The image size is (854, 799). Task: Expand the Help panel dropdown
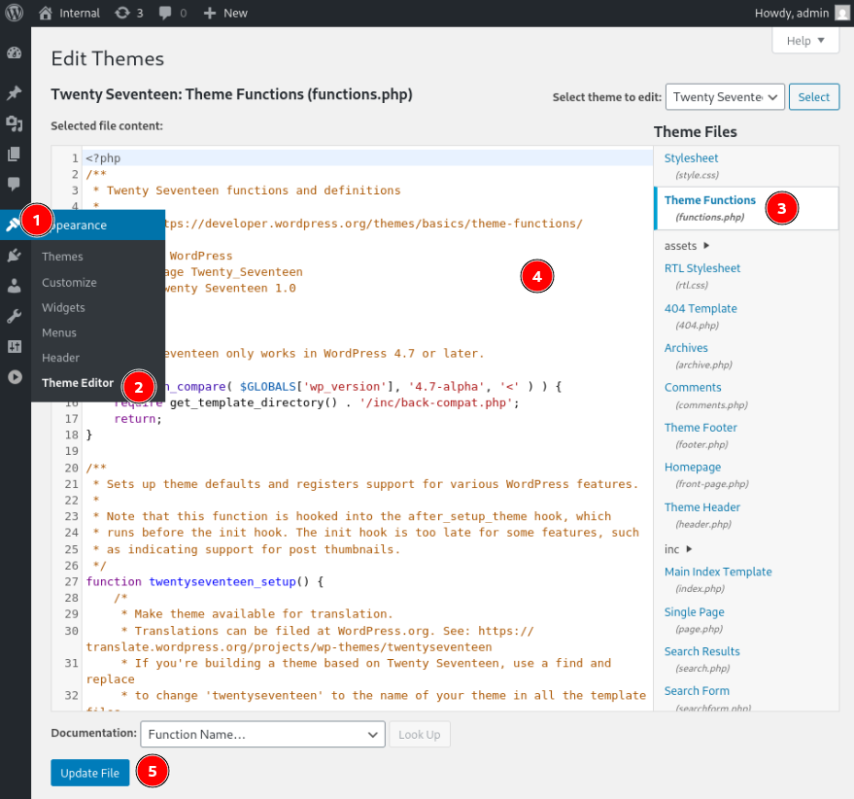[805, 41]
